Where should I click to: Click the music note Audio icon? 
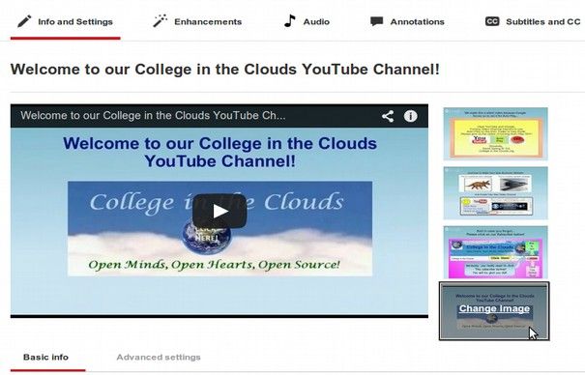coord(289,21)
